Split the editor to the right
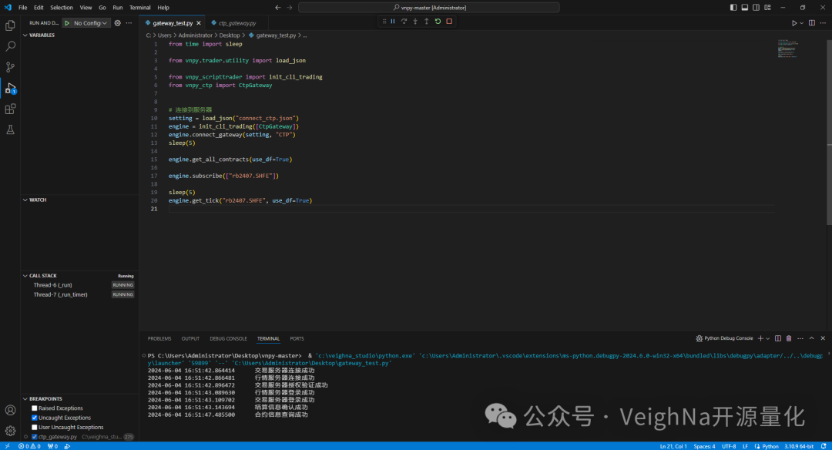 point(813,23)
